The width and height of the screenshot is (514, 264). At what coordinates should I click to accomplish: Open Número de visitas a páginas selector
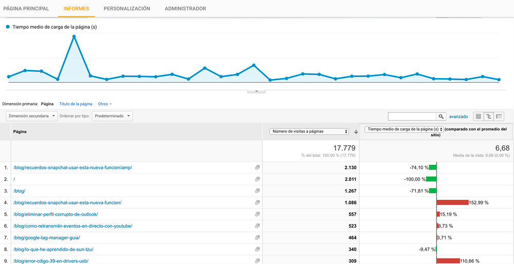tap(309, 131)
